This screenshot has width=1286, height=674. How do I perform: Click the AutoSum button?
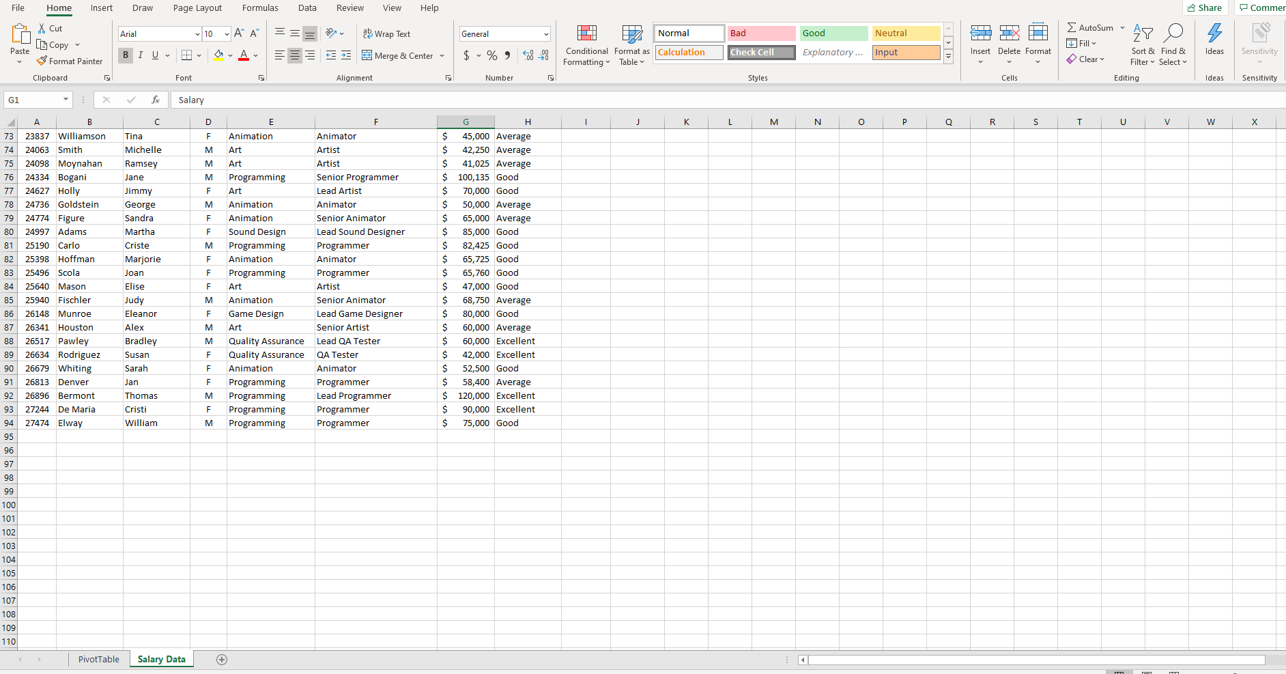(1091, 27)
